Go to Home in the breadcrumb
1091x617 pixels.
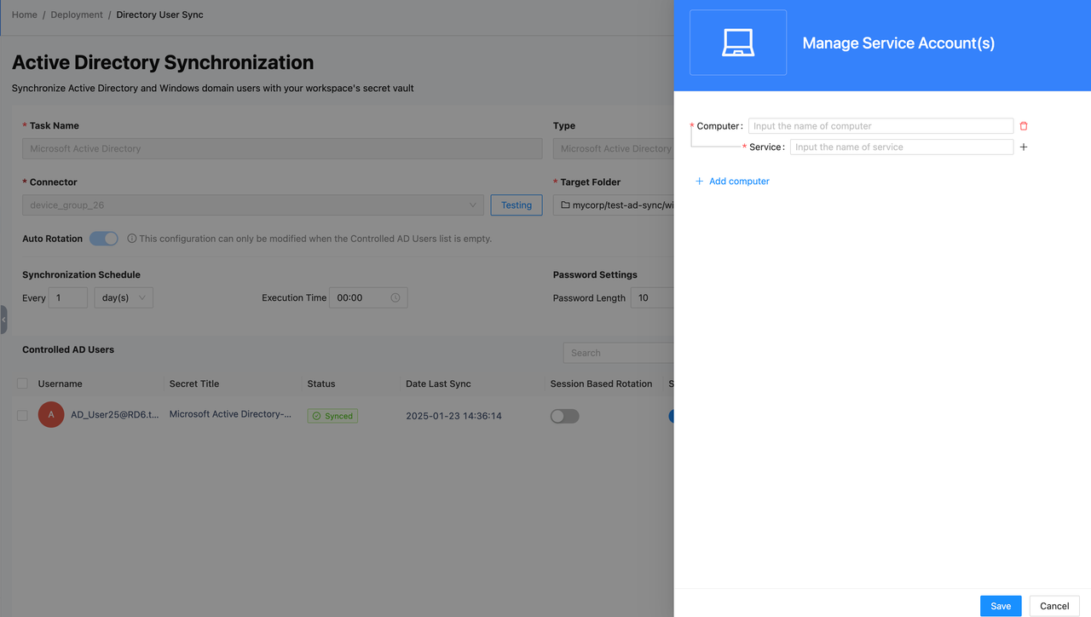(25, 14)
